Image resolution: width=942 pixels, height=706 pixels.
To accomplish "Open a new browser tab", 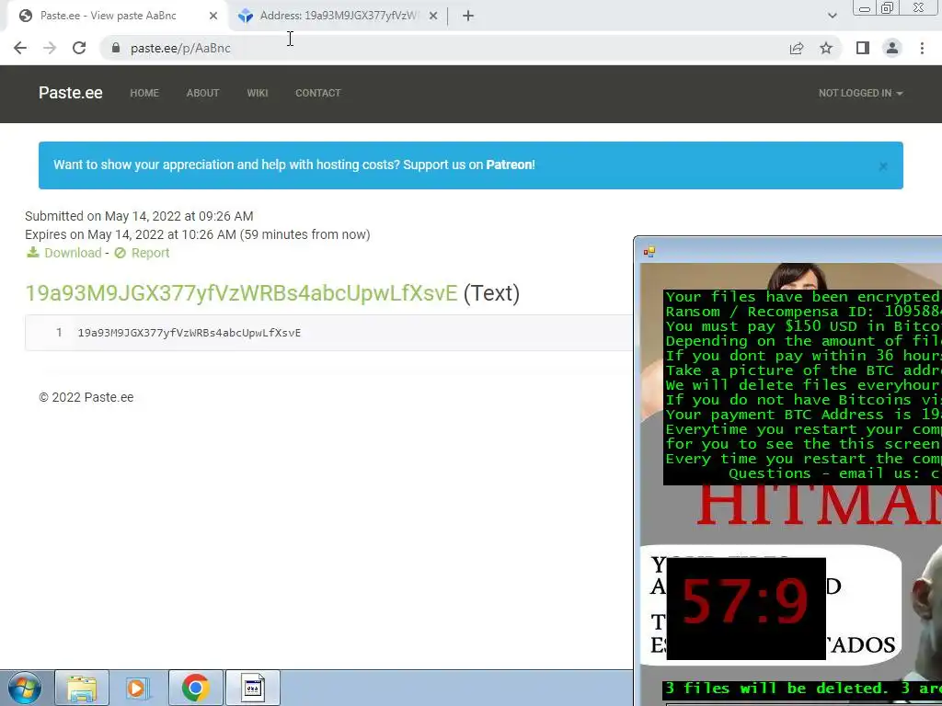I will [468, 16].
